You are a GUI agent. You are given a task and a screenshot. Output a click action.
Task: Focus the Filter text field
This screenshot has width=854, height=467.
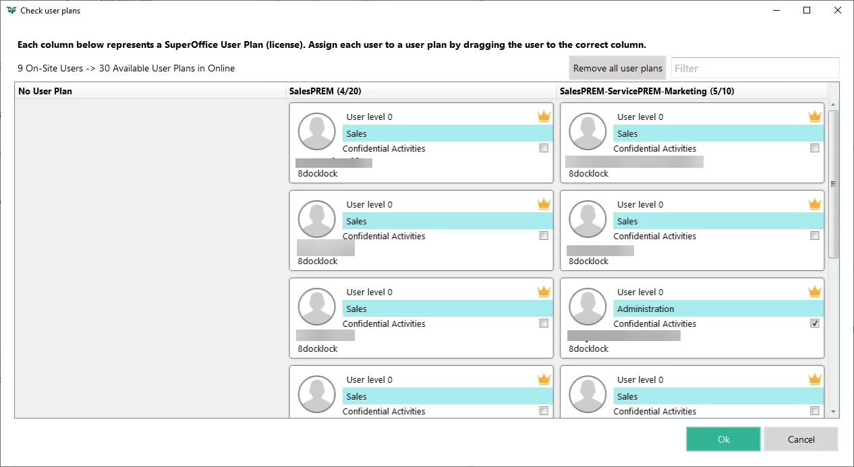755,68
